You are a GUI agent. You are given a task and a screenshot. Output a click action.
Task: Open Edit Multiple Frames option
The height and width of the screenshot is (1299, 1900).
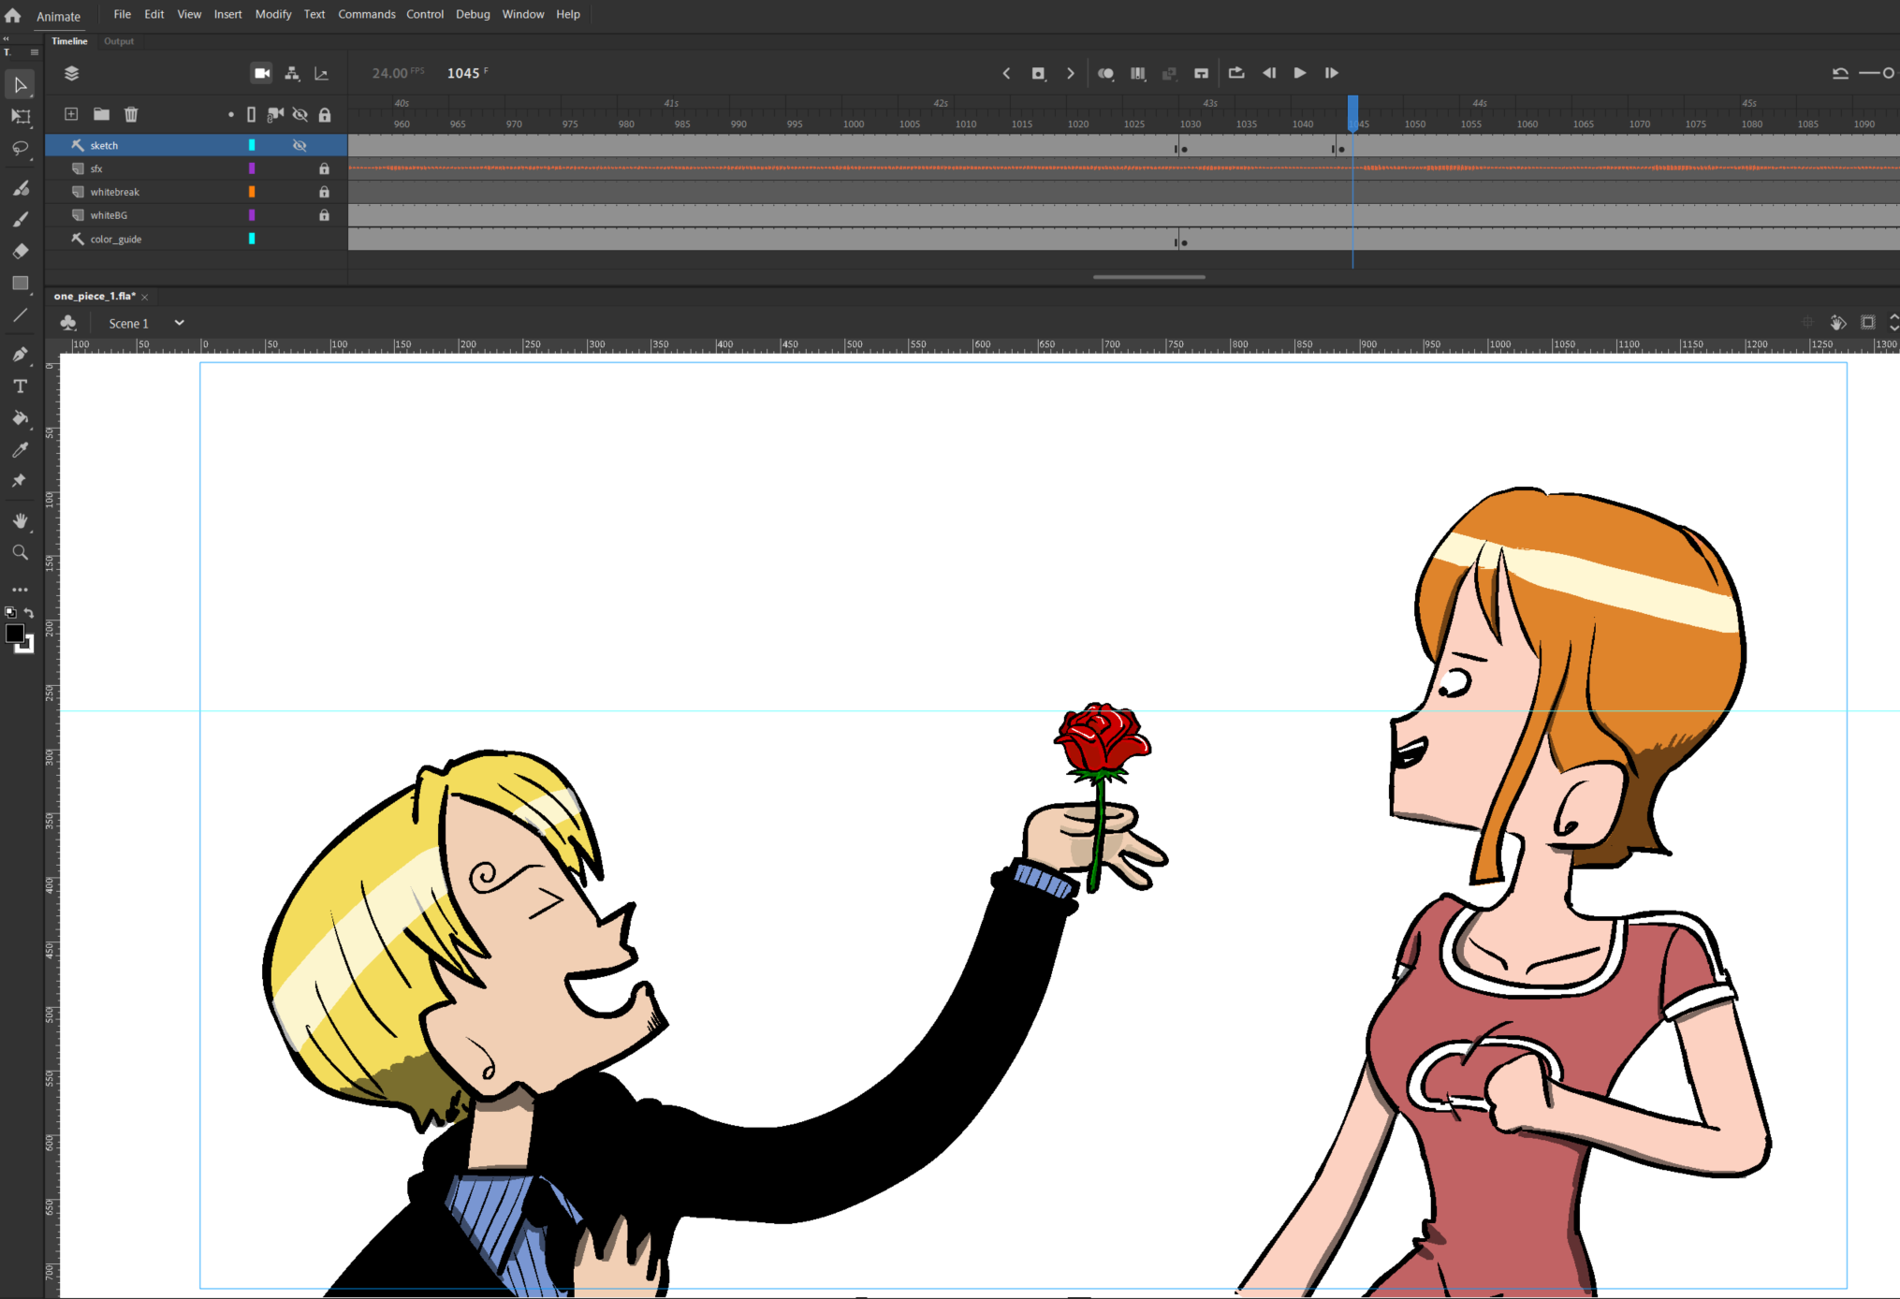(x=1138, y=73)
